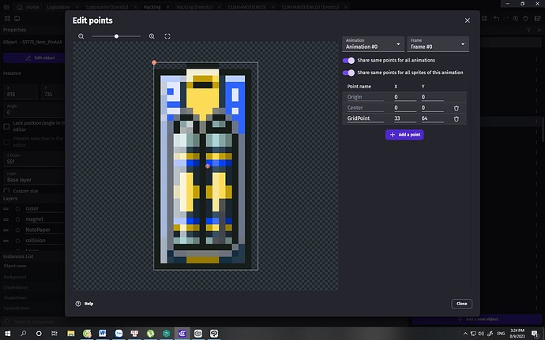Toggle visibility of cusor layer
The image size is (545, 340).
click(17, 209)
